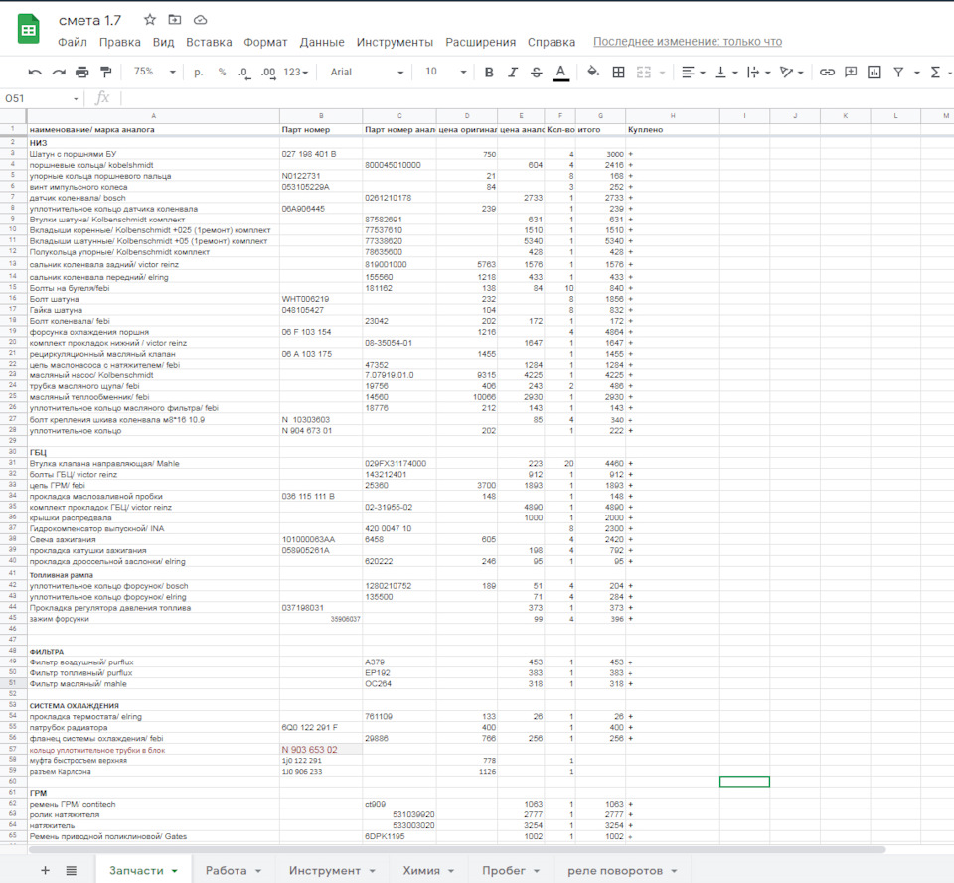Open the Формат menu
954x883 pixels.
(x=265, y=42)
